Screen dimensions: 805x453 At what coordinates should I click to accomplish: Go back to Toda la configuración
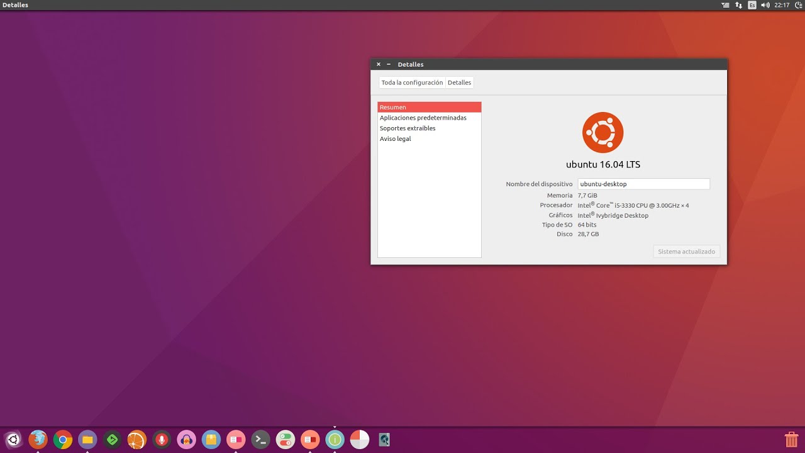tap(412, 82)
